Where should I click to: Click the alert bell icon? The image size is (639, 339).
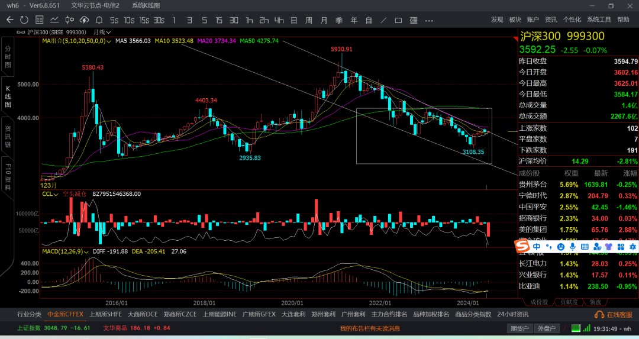point(99,20)
